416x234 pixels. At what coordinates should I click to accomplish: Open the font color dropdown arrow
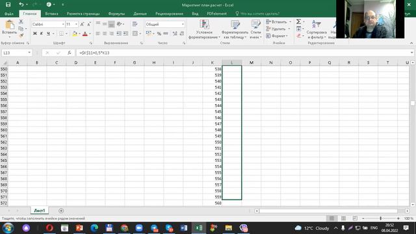90,34
